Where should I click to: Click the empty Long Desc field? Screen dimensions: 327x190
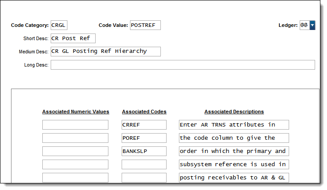[183, 65]
